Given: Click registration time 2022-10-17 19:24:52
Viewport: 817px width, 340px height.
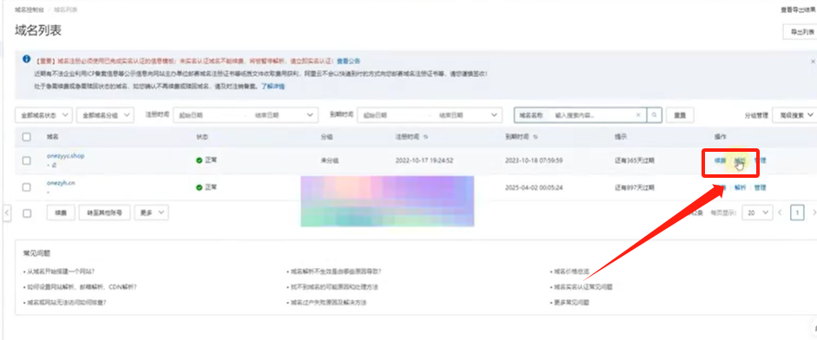Looking at the screenshot, I should tap(425, 160).
